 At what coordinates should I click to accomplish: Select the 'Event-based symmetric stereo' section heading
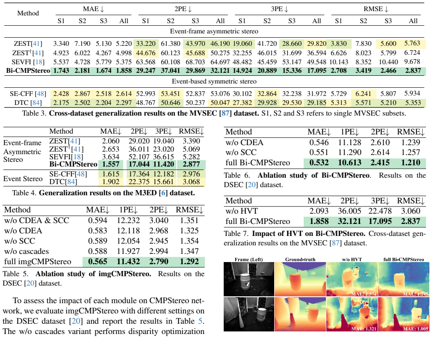[214, 81]
